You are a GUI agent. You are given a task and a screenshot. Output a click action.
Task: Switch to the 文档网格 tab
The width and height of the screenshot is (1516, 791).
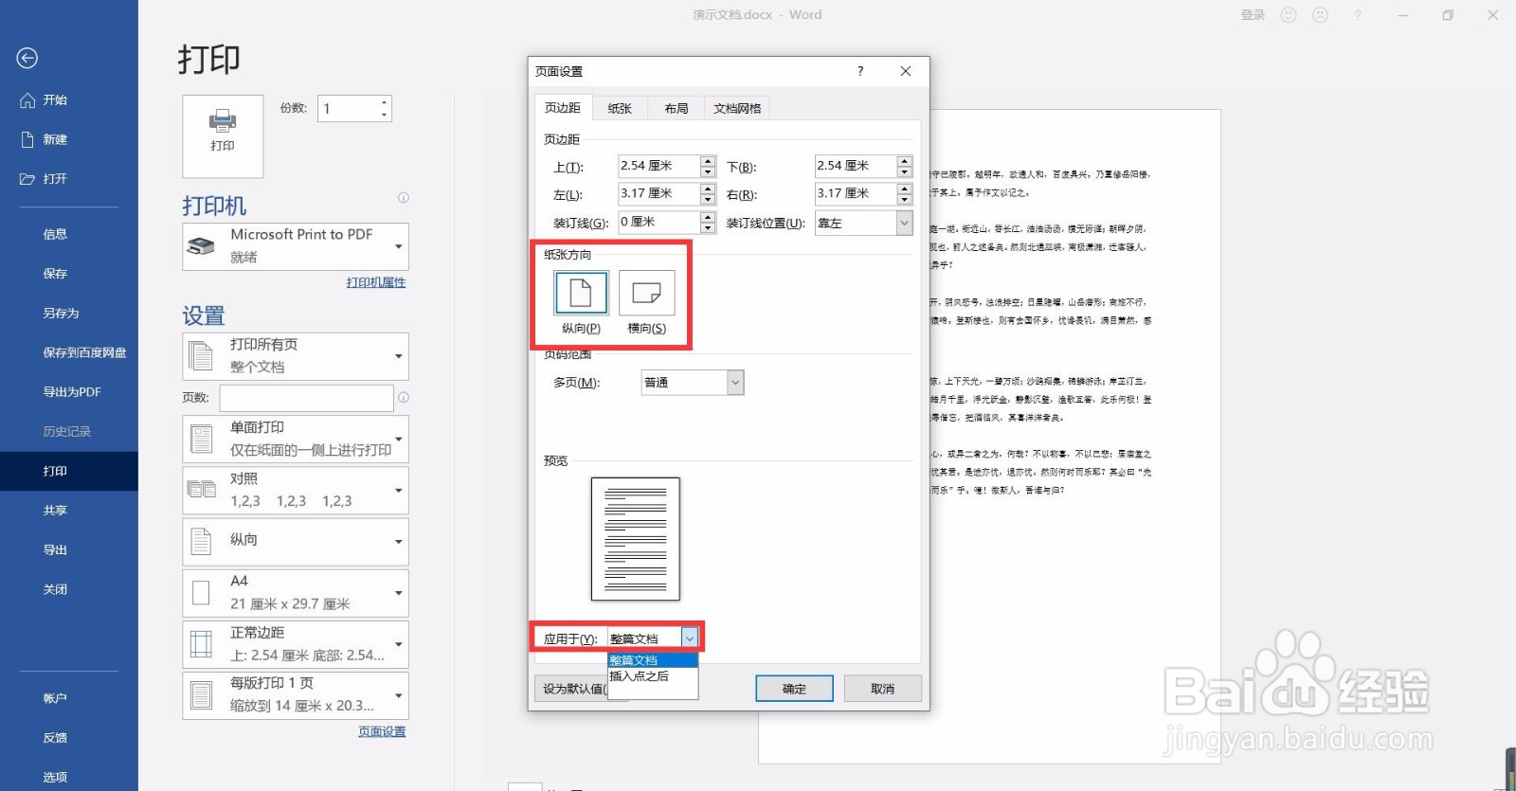(x=737, y=109)
